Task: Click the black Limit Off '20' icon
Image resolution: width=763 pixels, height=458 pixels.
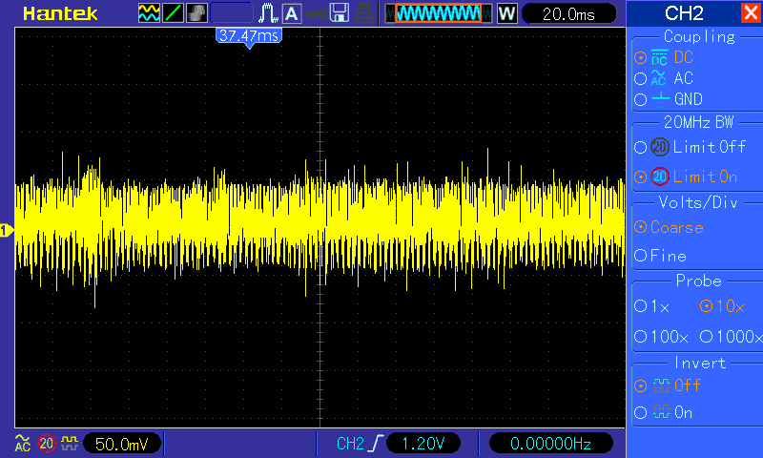Action: (660, 147)
